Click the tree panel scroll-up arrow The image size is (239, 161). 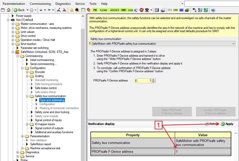82,16
